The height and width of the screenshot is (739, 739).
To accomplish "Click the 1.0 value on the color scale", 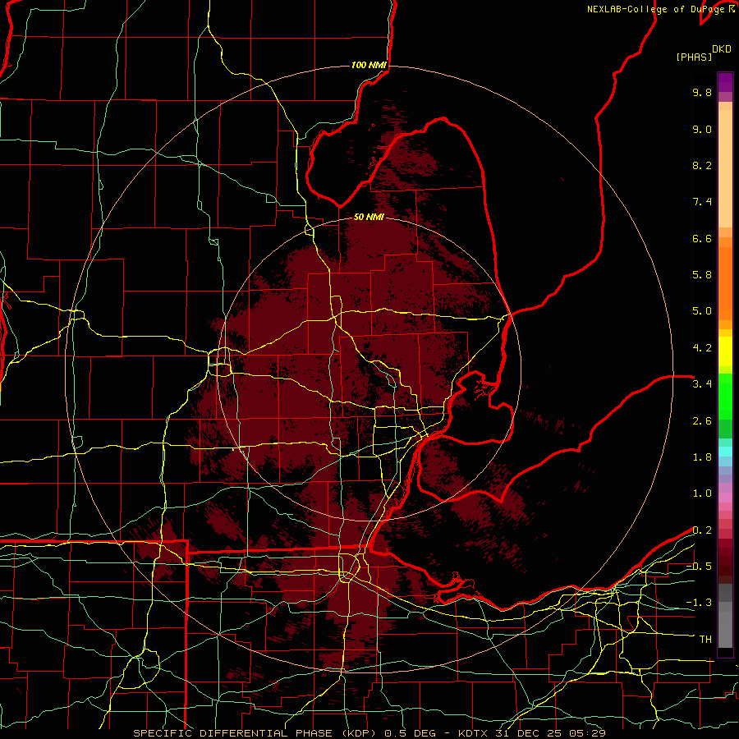I will click(702, 493).
